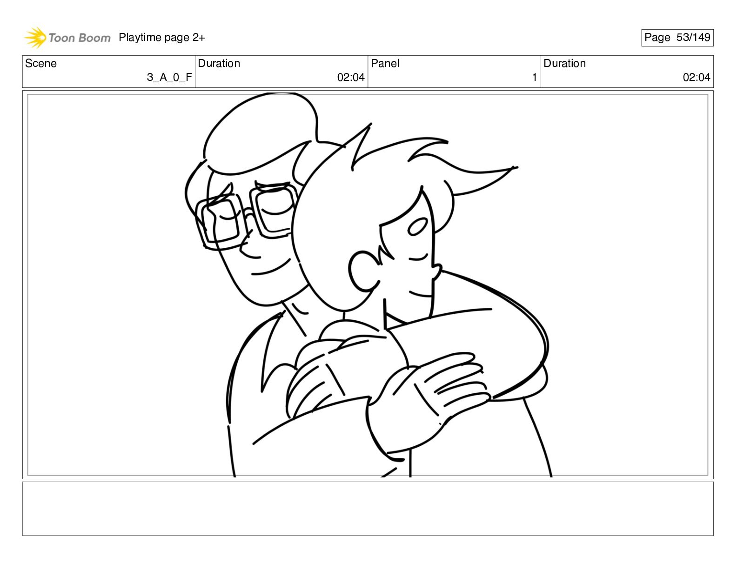737x569 pixels.
Task: Click the 'Scene' header label
Action: point(41,63)
